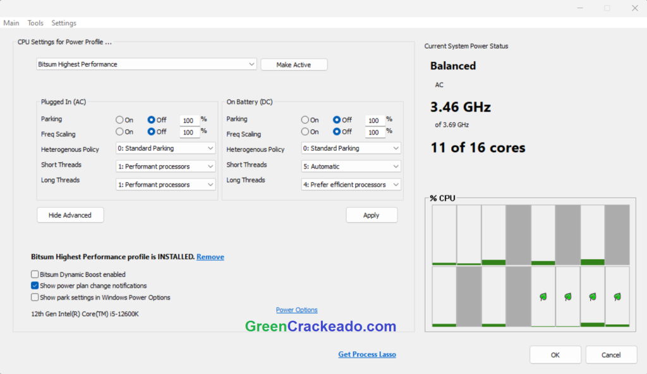Click the Plugged In Parking percent field
This screenshot has width=647, height=374.
click(x=188, y=120)
